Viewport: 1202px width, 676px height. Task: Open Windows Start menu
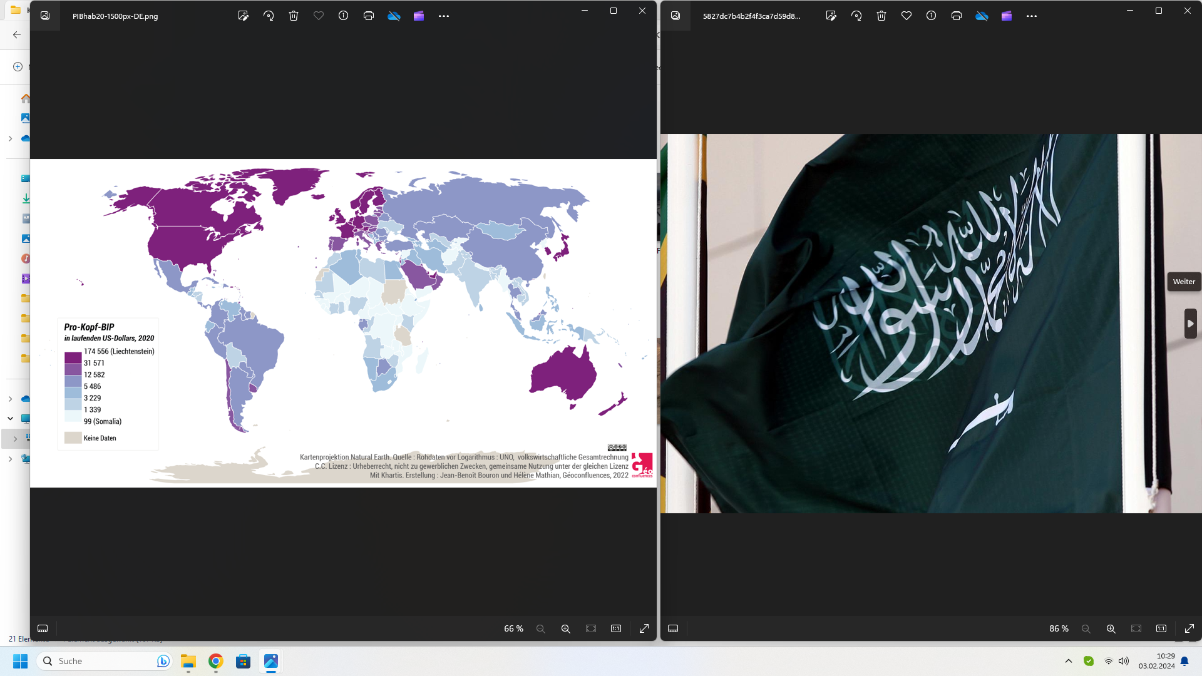(x=20, y=661)
